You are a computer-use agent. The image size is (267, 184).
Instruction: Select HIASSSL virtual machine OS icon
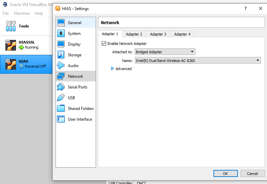click(11, 45)
